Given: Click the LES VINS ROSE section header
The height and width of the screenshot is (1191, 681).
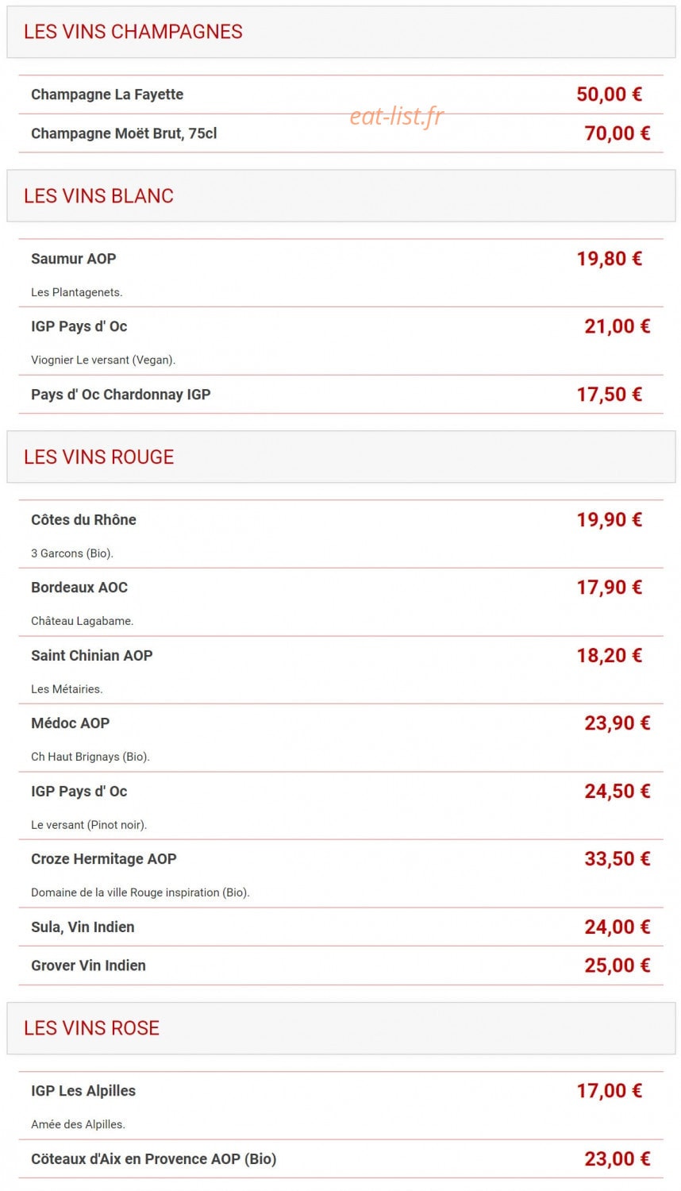Looking at the screenshot, I should [341, 1028].
